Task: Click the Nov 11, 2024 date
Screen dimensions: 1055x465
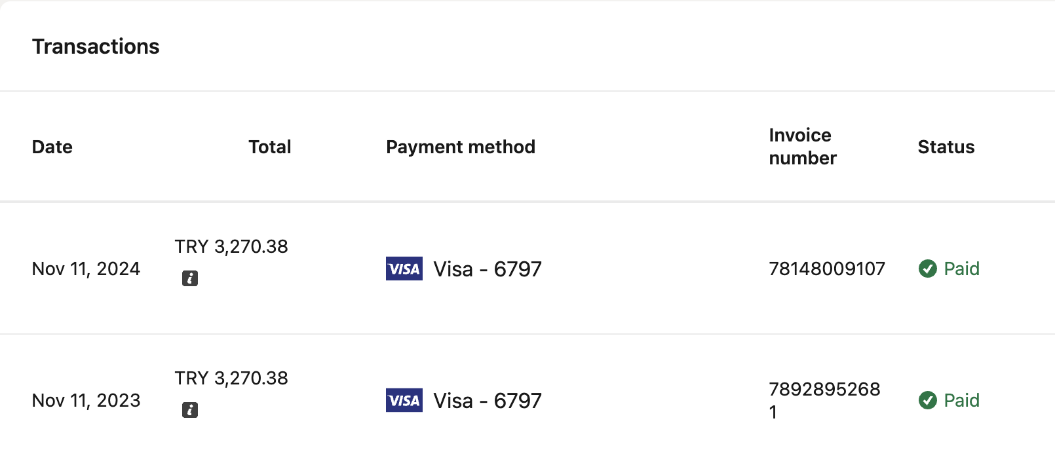Action: [86, 269]
